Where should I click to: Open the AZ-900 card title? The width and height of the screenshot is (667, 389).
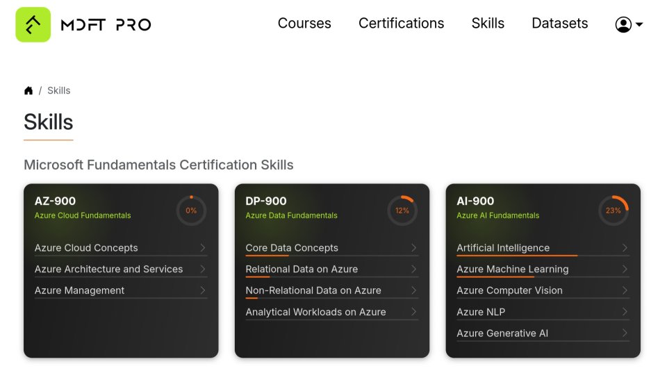click(x=55, y=201)
